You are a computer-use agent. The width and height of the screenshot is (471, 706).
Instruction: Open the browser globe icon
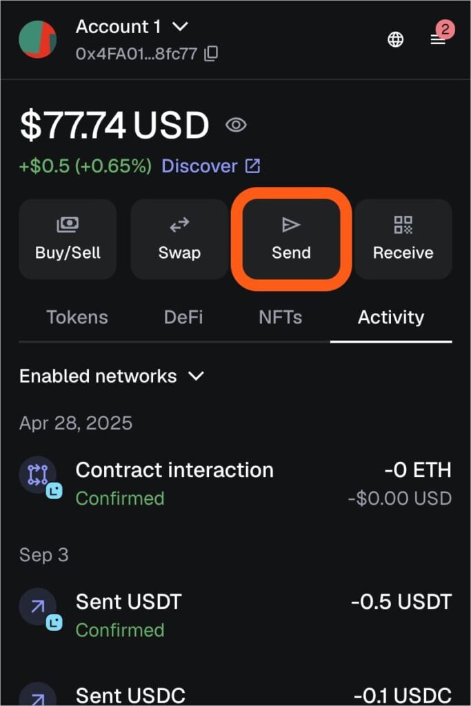(395, 39)
